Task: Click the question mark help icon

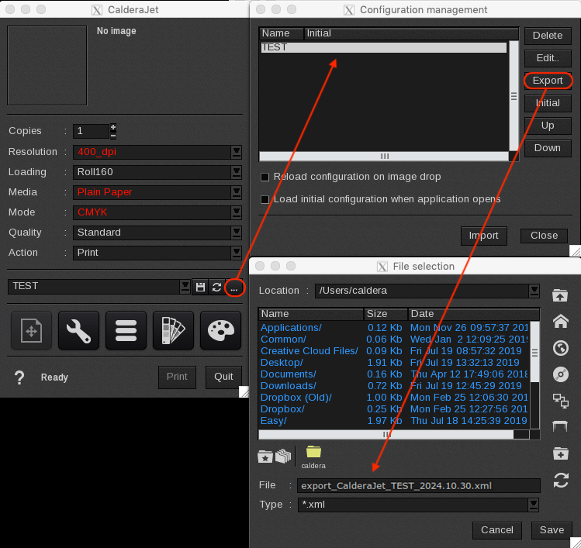Action: (19, 377)
